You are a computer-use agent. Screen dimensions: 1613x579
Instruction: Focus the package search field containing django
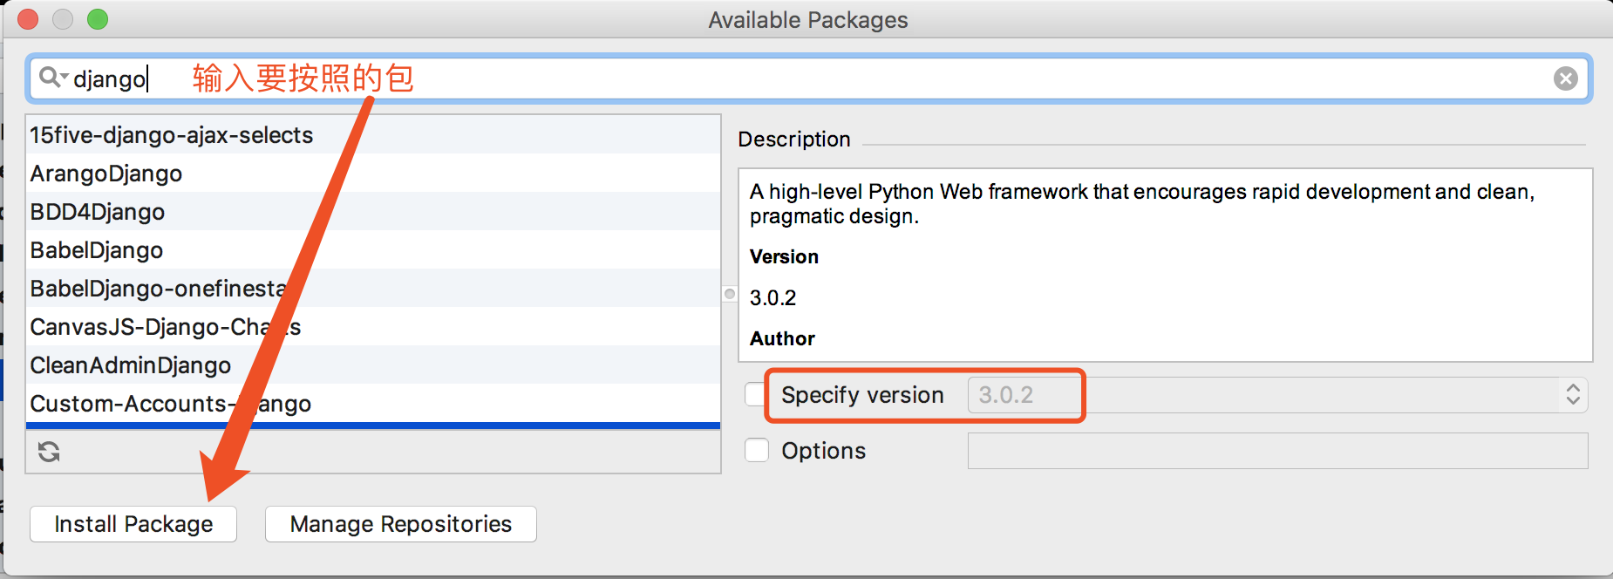pyautogui.click(x=809, y=78)
